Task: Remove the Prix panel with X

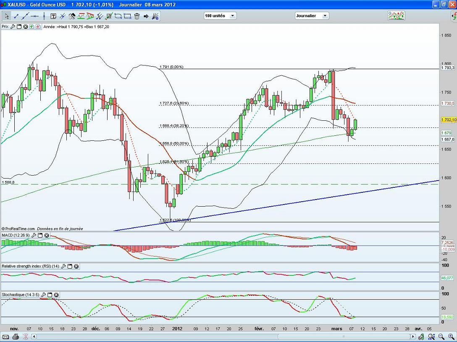Action: click(25, 27)
